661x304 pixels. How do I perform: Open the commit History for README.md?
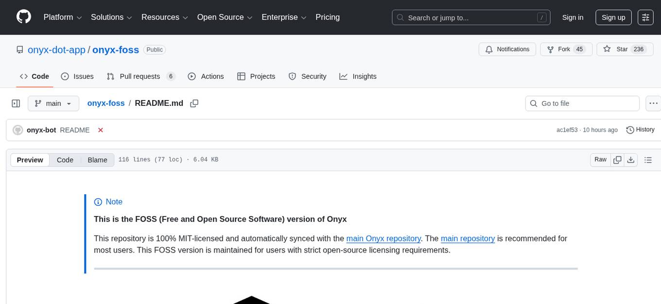click(640, 130)
